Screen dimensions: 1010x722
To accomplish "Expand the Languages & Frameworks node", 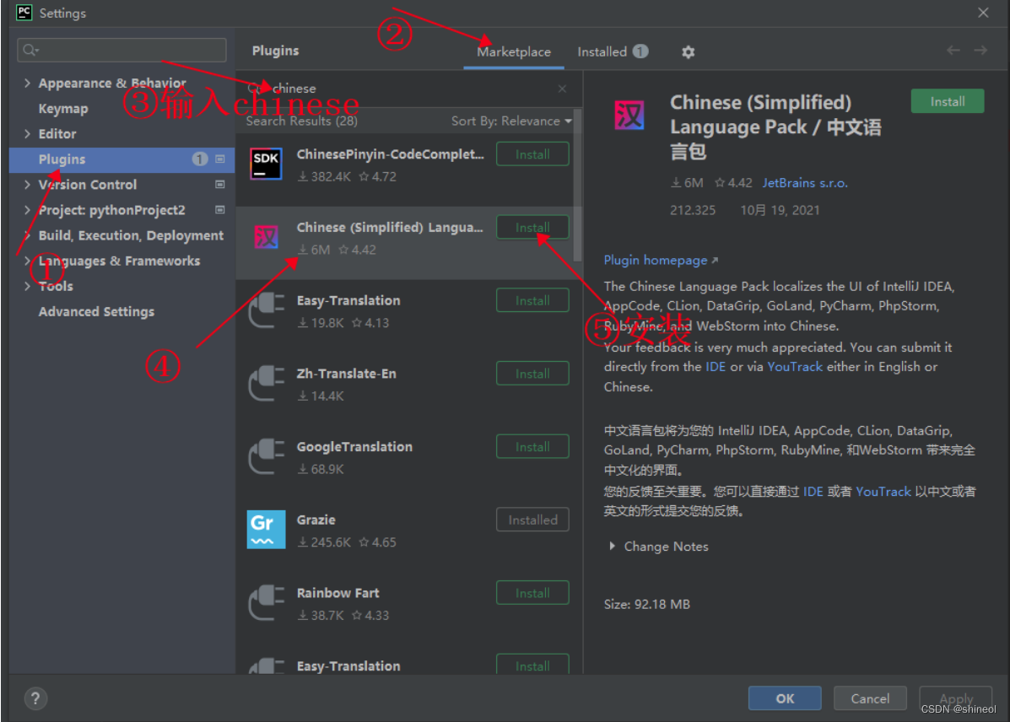I will tap(27, 260).
